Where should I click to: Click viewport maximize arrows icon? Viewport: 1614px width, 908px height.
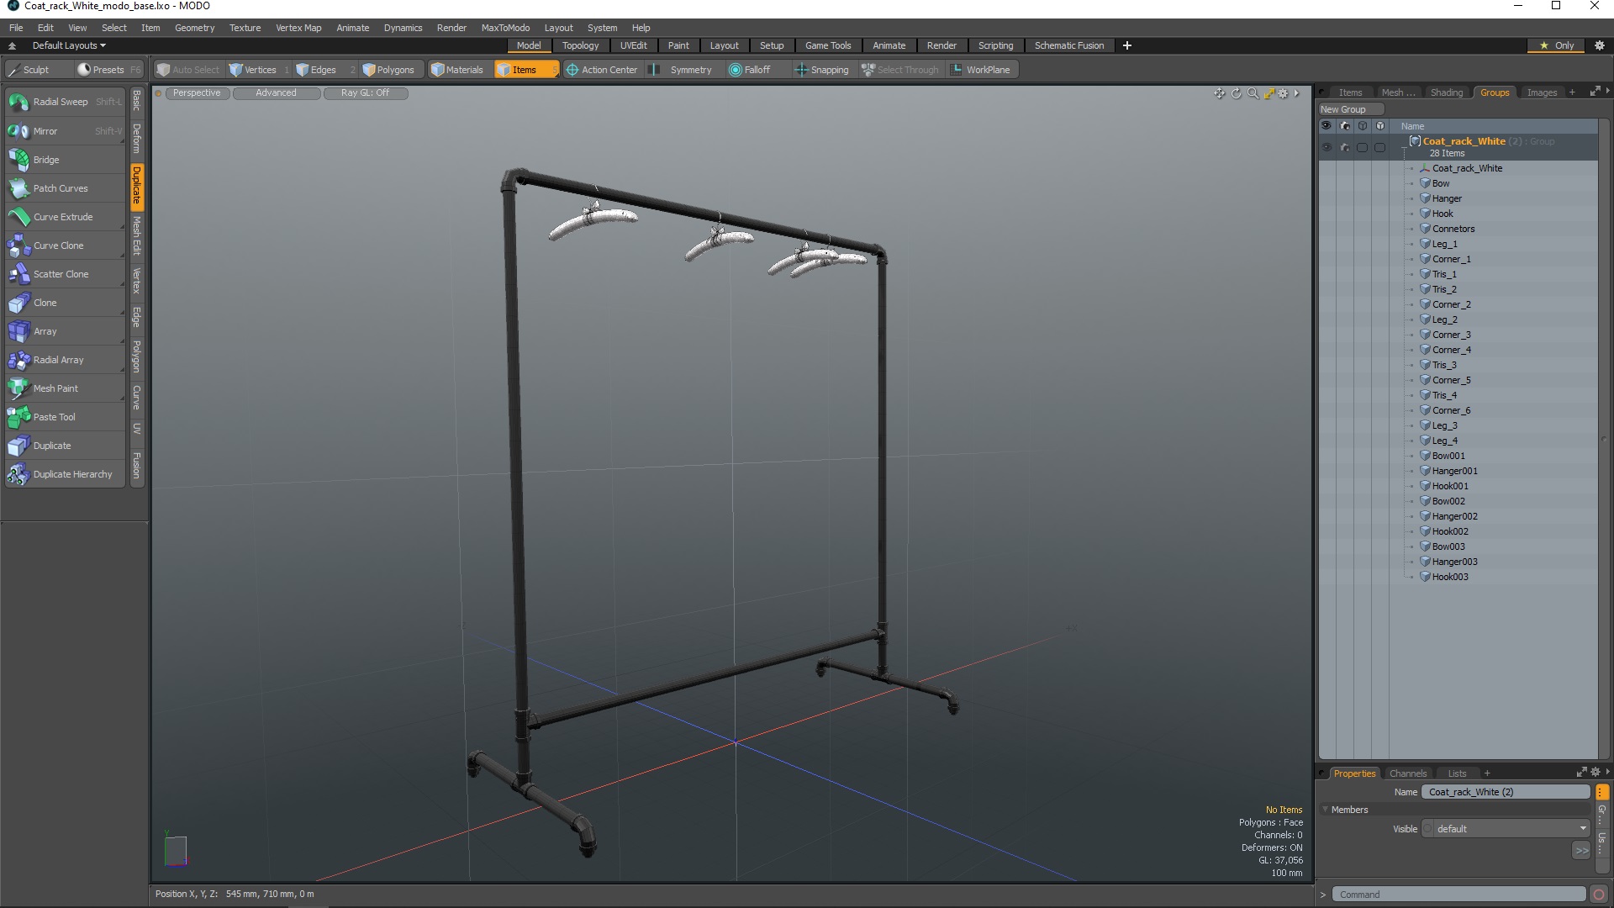pos(1269,93)
